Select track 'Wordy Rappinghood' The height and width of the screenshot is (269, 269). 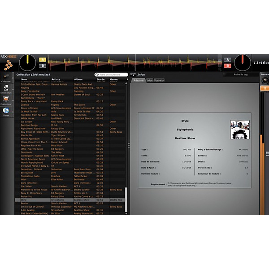[x=70, y=162]
